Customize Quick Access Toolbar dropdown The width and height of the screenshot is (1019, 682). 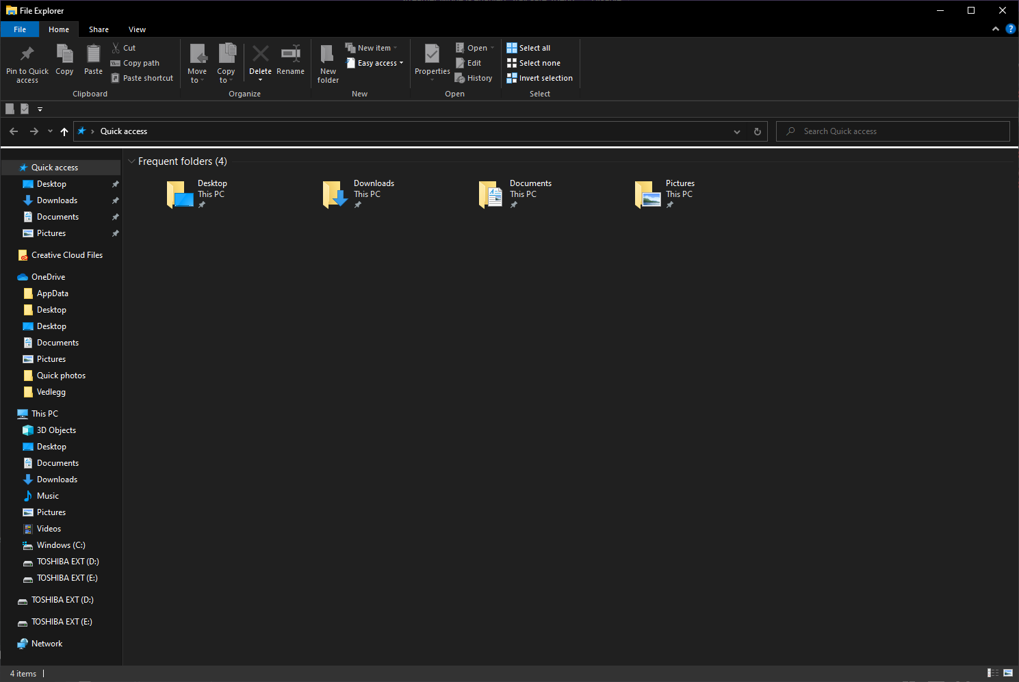pos(40,109)
